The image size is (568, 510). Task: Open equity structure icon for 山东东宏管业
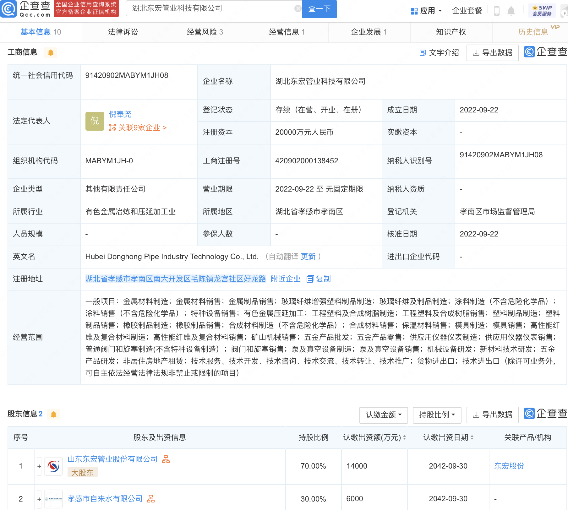click(166, 459)
